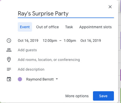Click the guests people icon
121x103 pixels.
[x=9, y=50]
